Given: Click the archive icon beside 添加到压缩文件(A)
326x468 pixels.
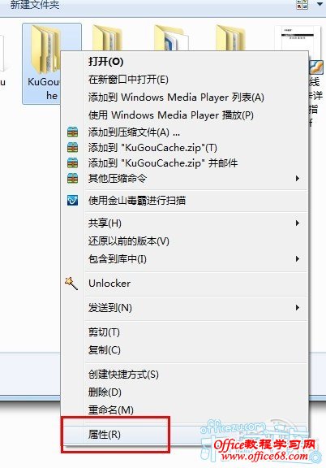Looking at the screenshot, I should coord(72,132).
